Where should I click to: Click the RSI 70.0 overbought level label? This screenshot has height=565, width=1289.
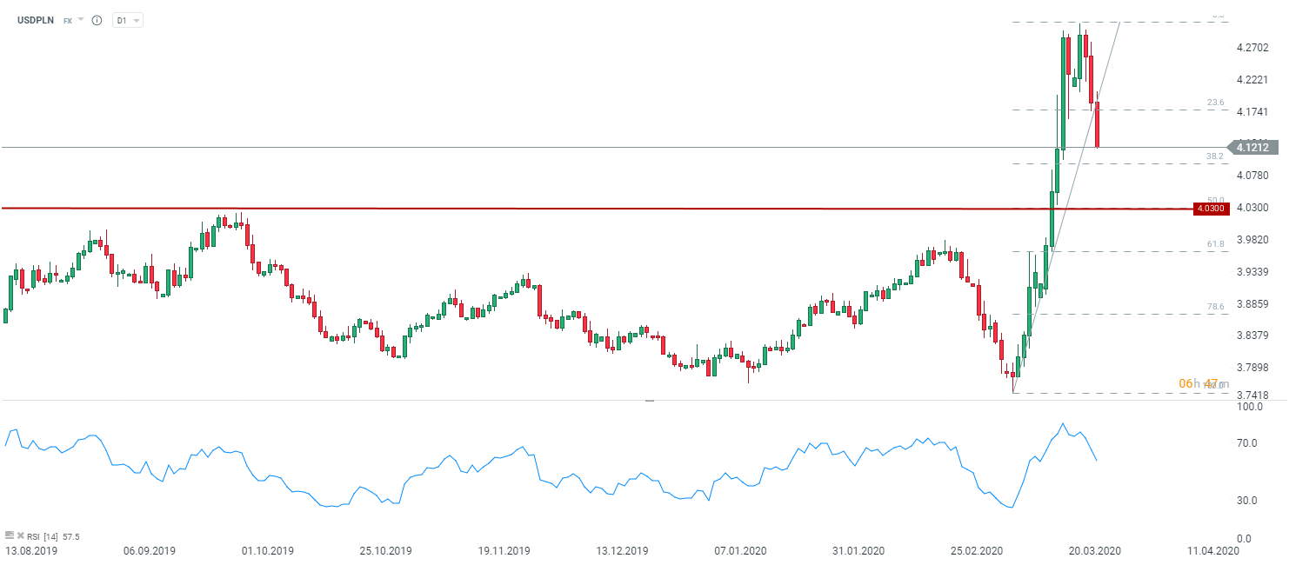pyautogui.click(x=1247, y=443)
